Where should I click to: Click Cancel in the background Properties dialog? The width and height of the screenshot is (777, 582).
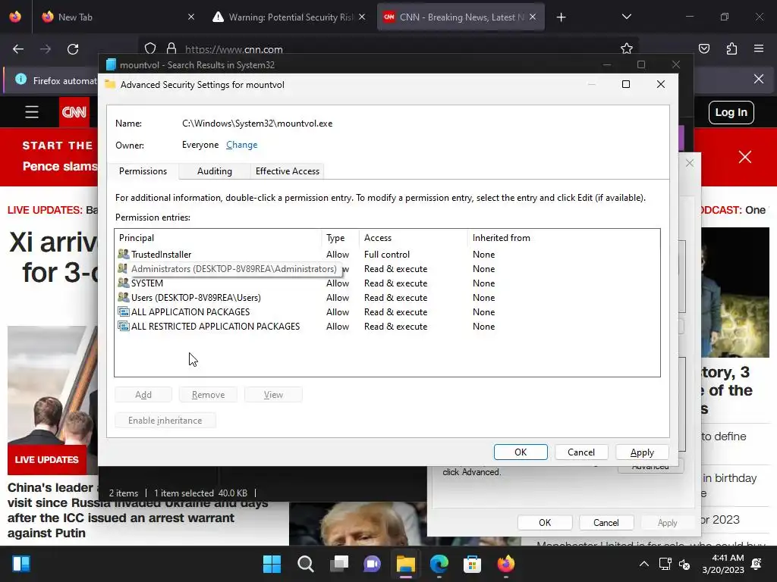(x=606, y=523)
